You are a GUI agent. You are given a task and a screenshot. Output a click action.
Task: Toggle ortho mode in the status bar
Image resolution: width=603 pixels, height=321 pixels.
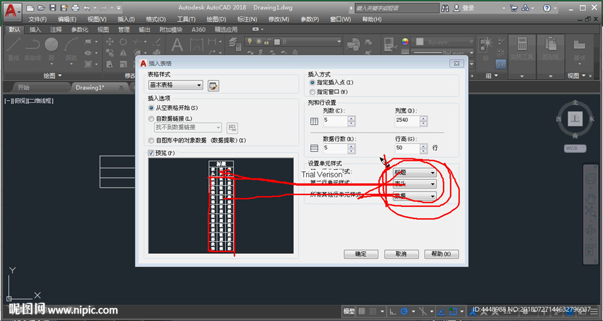click(393, 311)
